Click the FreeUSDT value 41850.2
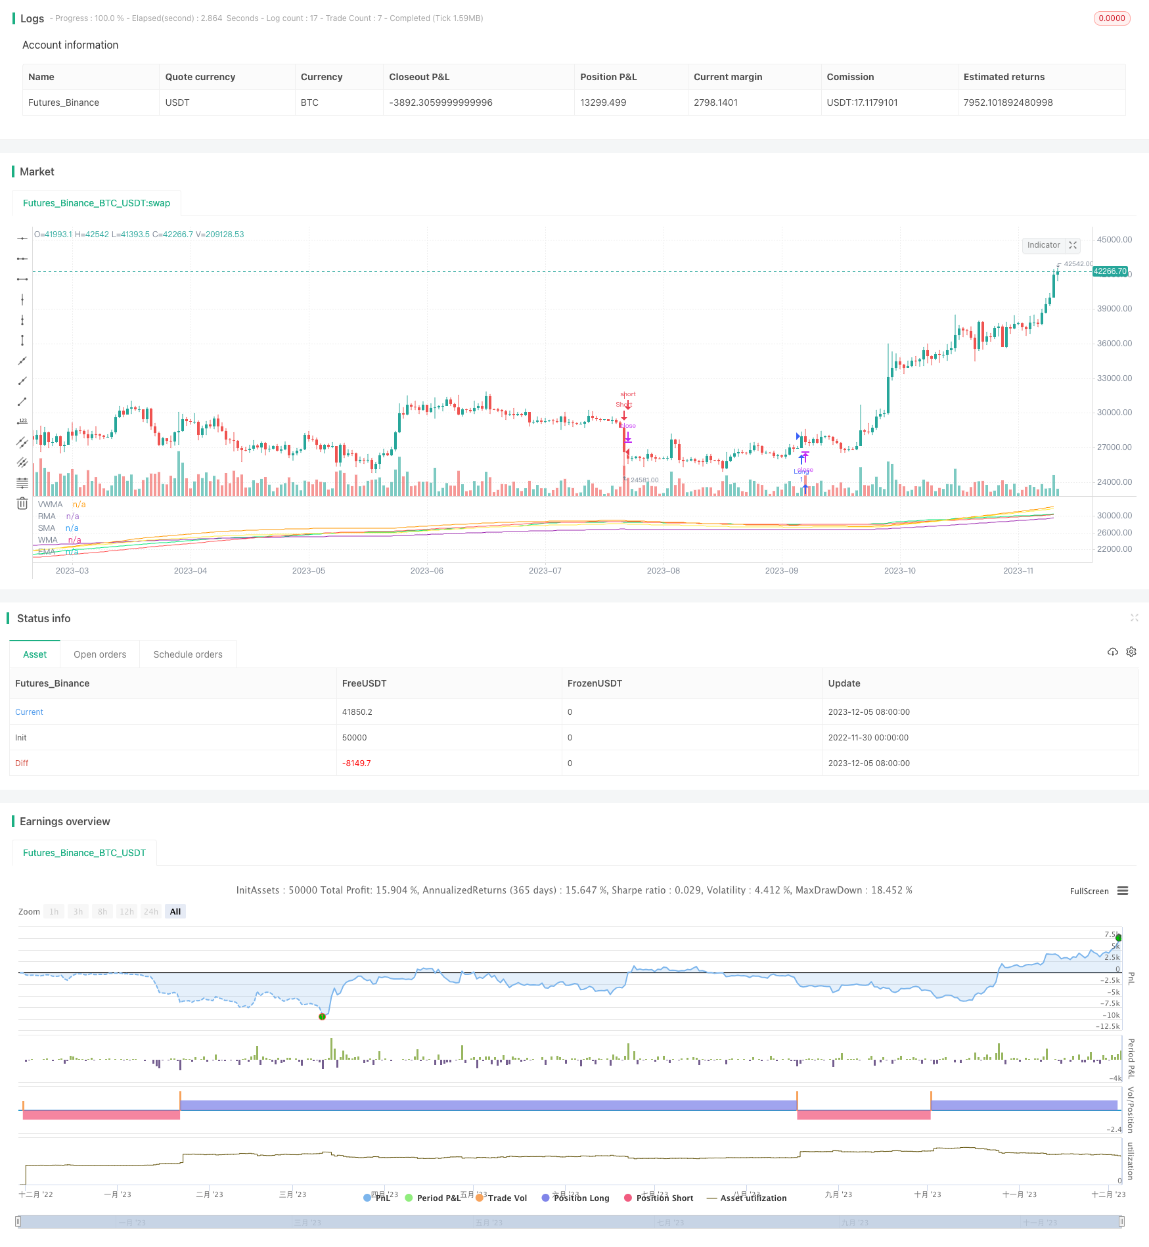Image resolution: width=1149 pixels, height=1247 pixels. 357,712
